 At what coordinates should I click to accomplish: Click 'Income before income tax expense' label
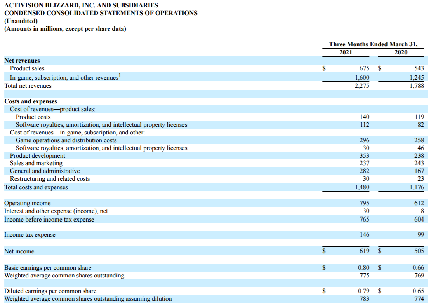[x=49, y=219]
